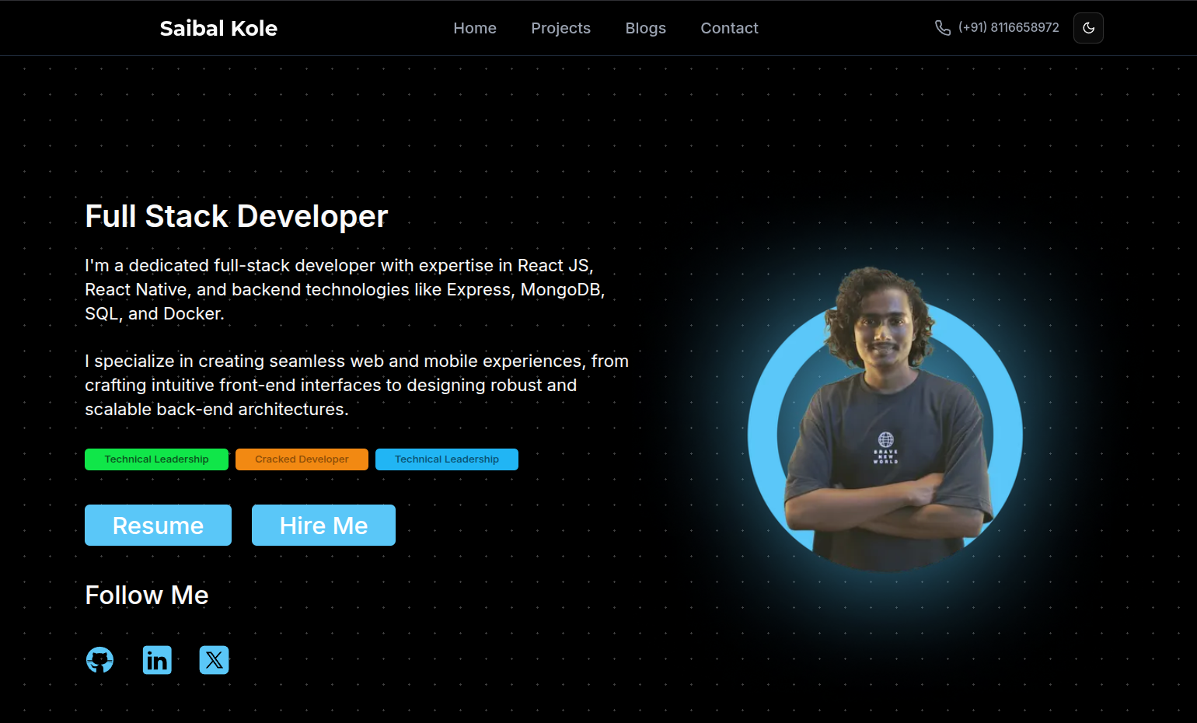This screenshot has height=723, width=1197.
Task: Click the Full Stack Developer heading
Action: [x=236, y=216]
